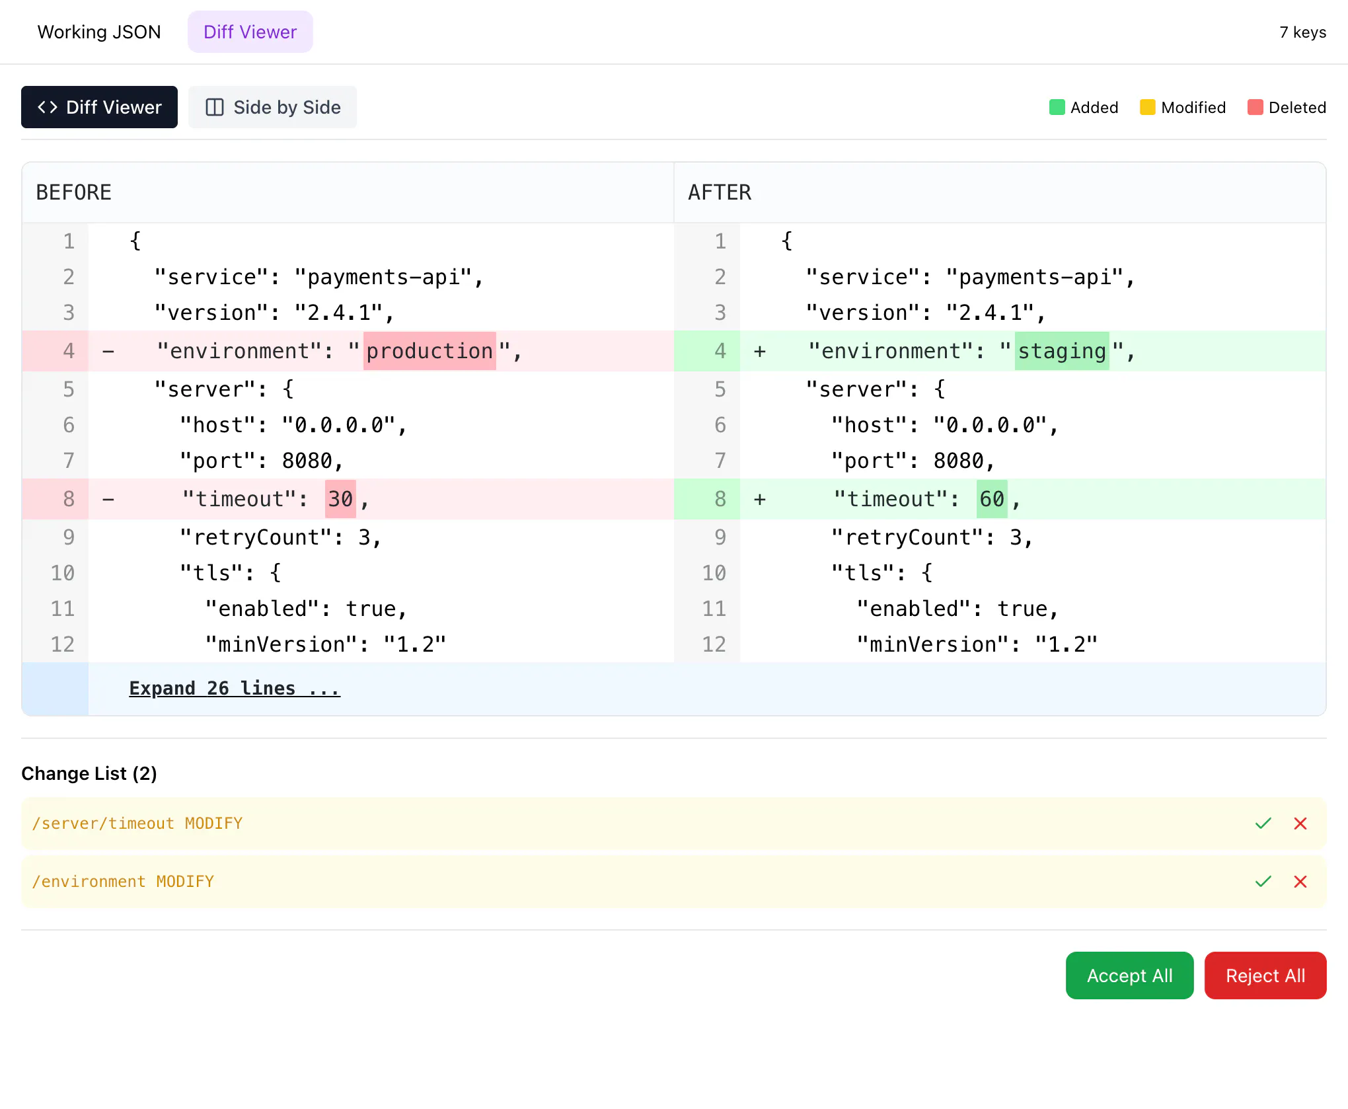Click the split-panel icon in Side by Side

click(x=215, y=107)
